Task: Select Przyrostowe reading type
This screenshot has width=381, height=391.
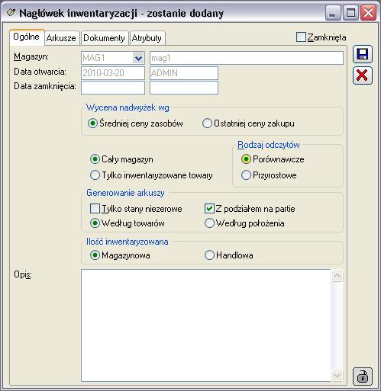Action: coord(246,175)
